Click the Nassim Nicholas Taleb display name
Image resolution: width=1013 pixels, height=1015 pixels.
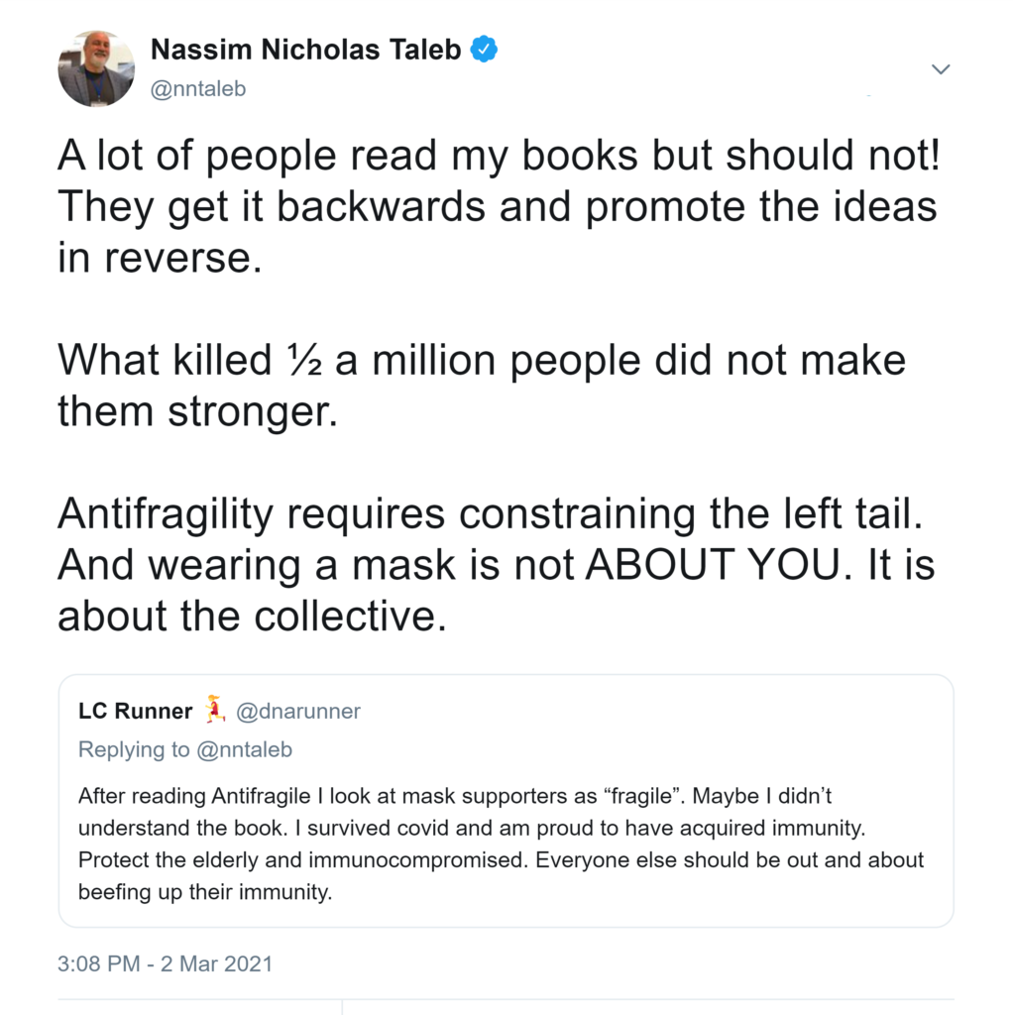point(305,50)
